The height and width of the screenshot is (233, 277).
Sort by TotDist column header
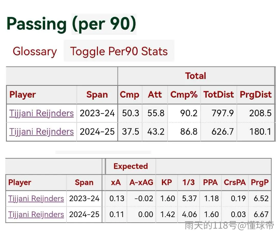pos(219,95)
